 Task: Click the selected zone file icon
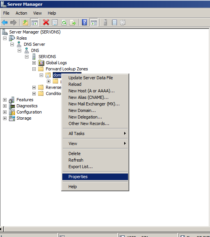click(48, 75)
